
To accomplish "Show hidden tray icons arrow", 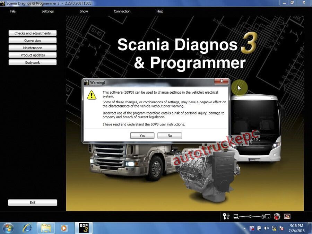I will pos(244,228).
